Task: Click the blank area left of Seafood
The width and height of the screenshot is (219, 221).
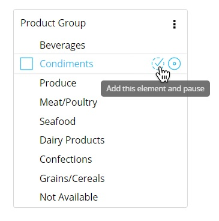Action: coord(27,121)
